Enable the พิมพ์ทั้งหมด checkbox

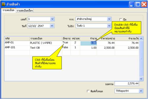pyautogui.click(x=88, y=91)
